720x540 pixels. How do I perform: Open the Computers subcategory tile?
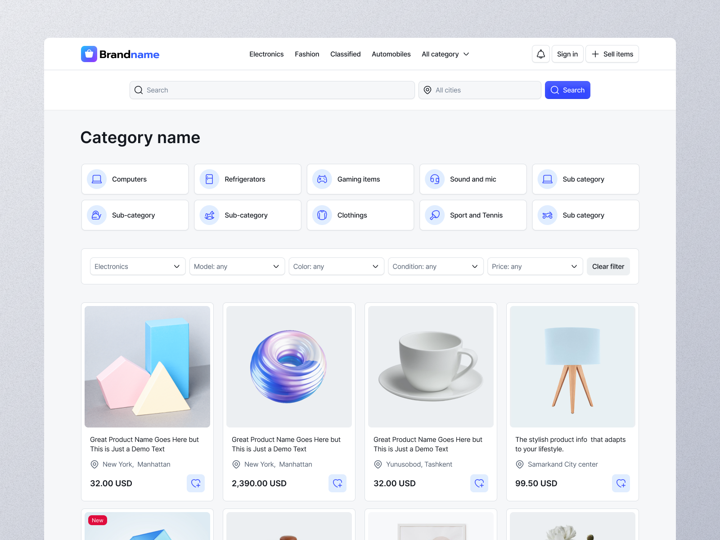pyautogui.click(x=135, y=179)
